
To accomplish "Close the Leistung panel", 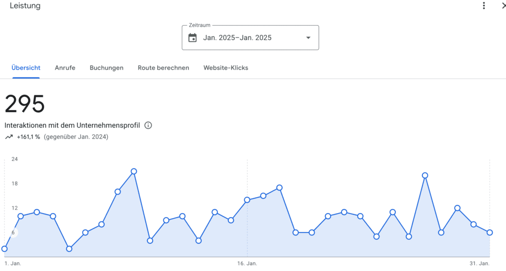I will pos(504,6).
